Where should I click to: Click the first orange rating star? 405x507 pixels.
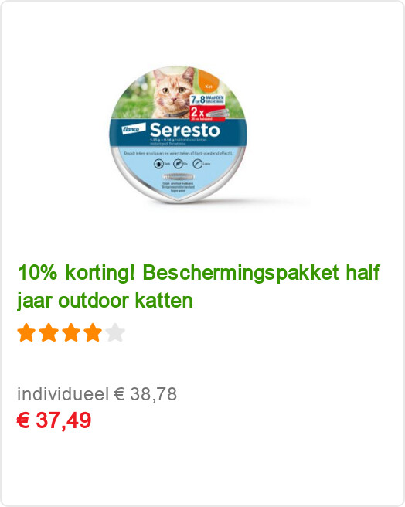[26, 332]
